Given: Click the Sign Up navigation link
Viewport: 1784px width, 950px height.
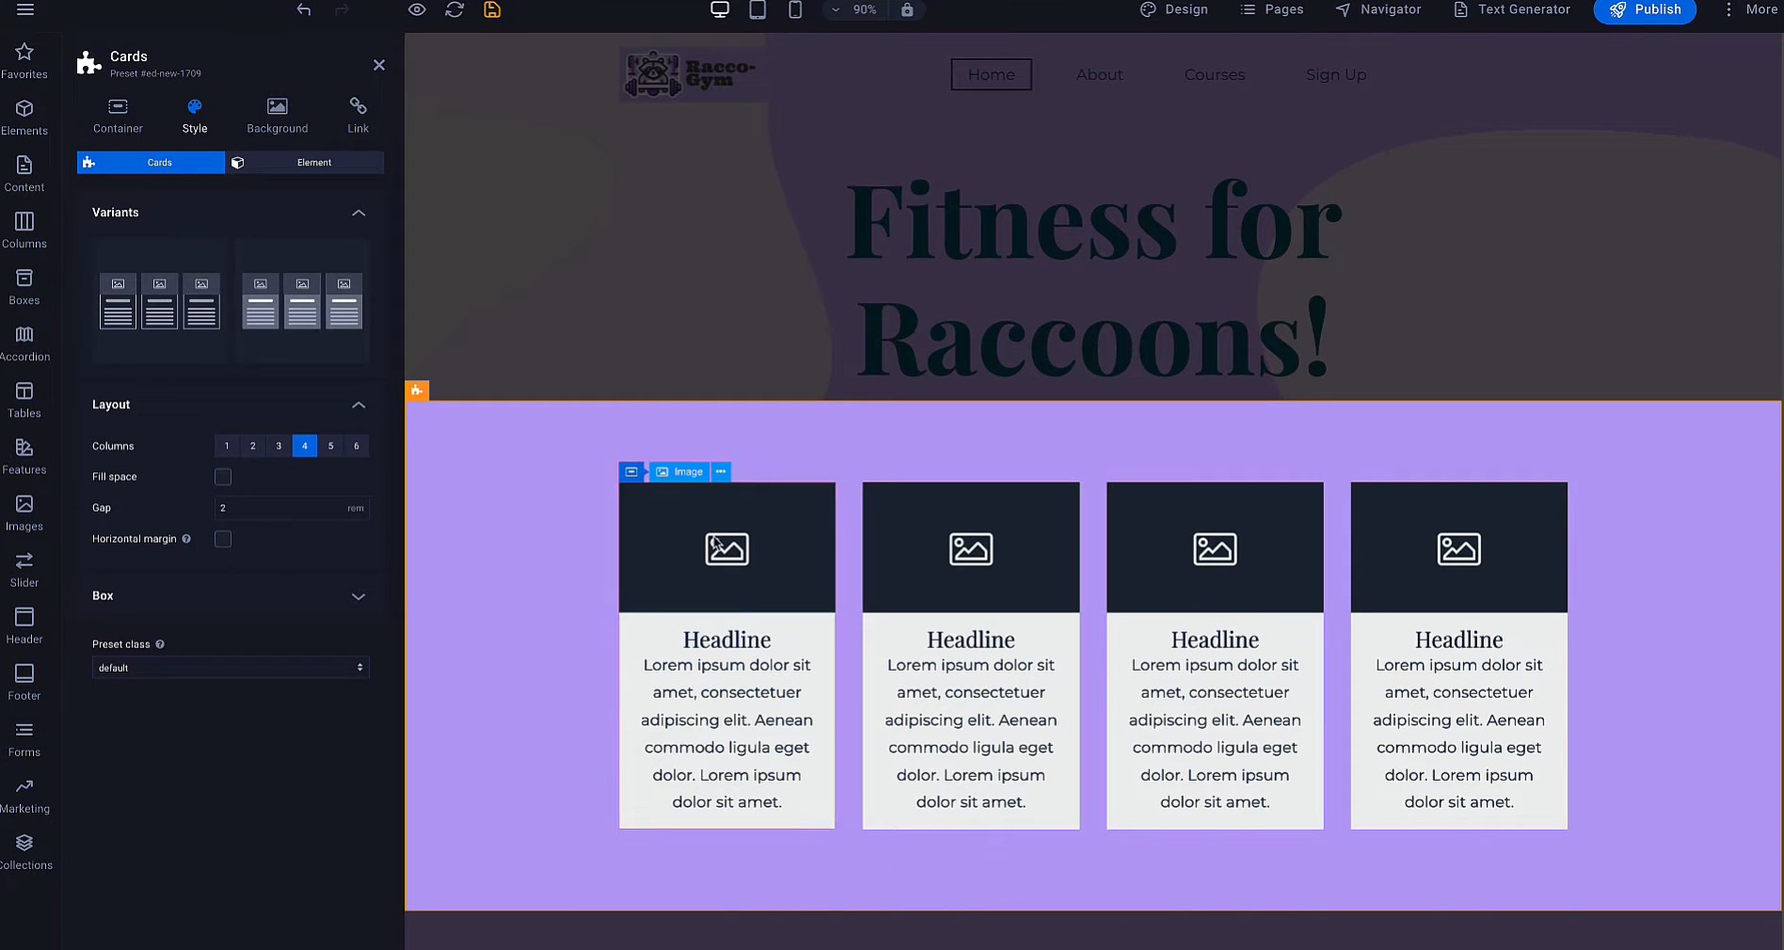Looking at the screenshot, I should tap(1336, 74).
